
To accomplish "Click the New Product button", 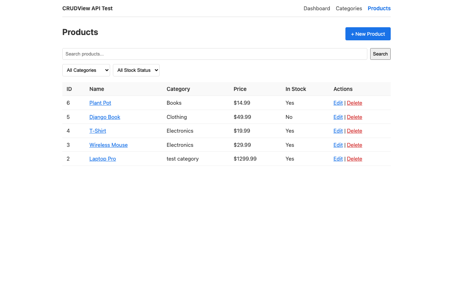I will [368, 34].
